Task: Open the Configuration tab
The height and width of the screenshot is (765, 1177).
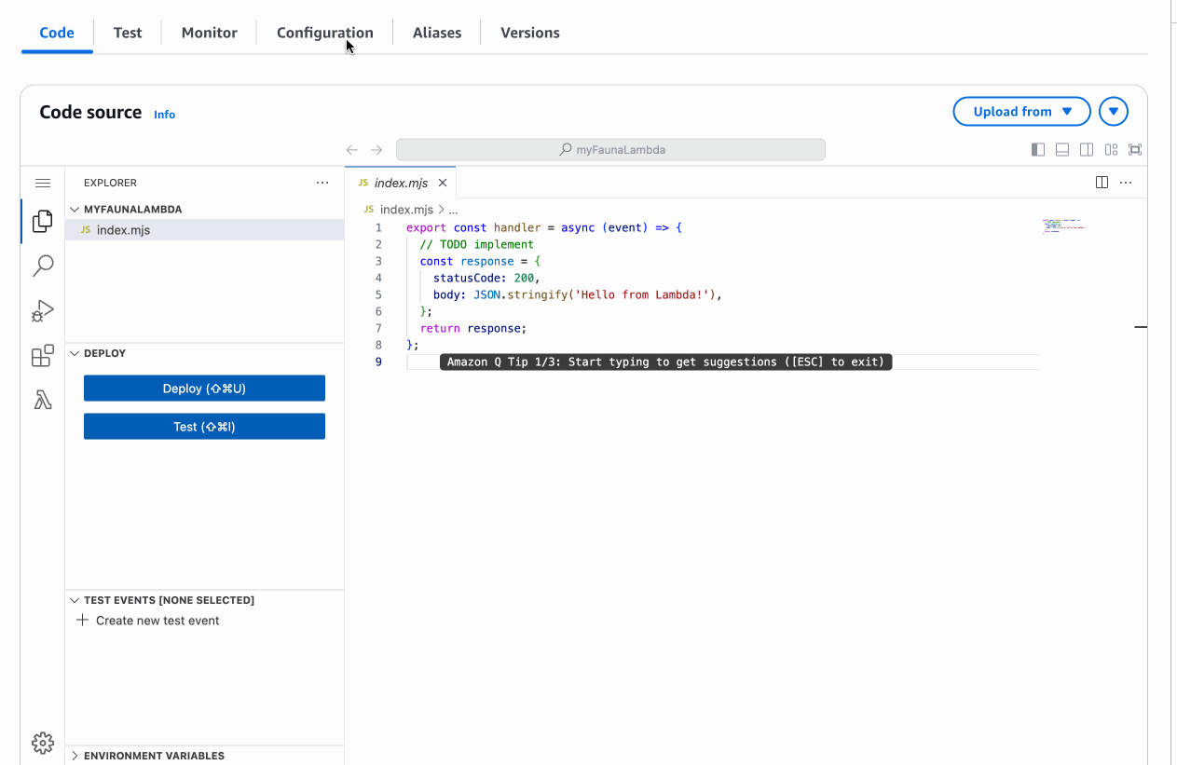Action: click(x=325, y=33)
